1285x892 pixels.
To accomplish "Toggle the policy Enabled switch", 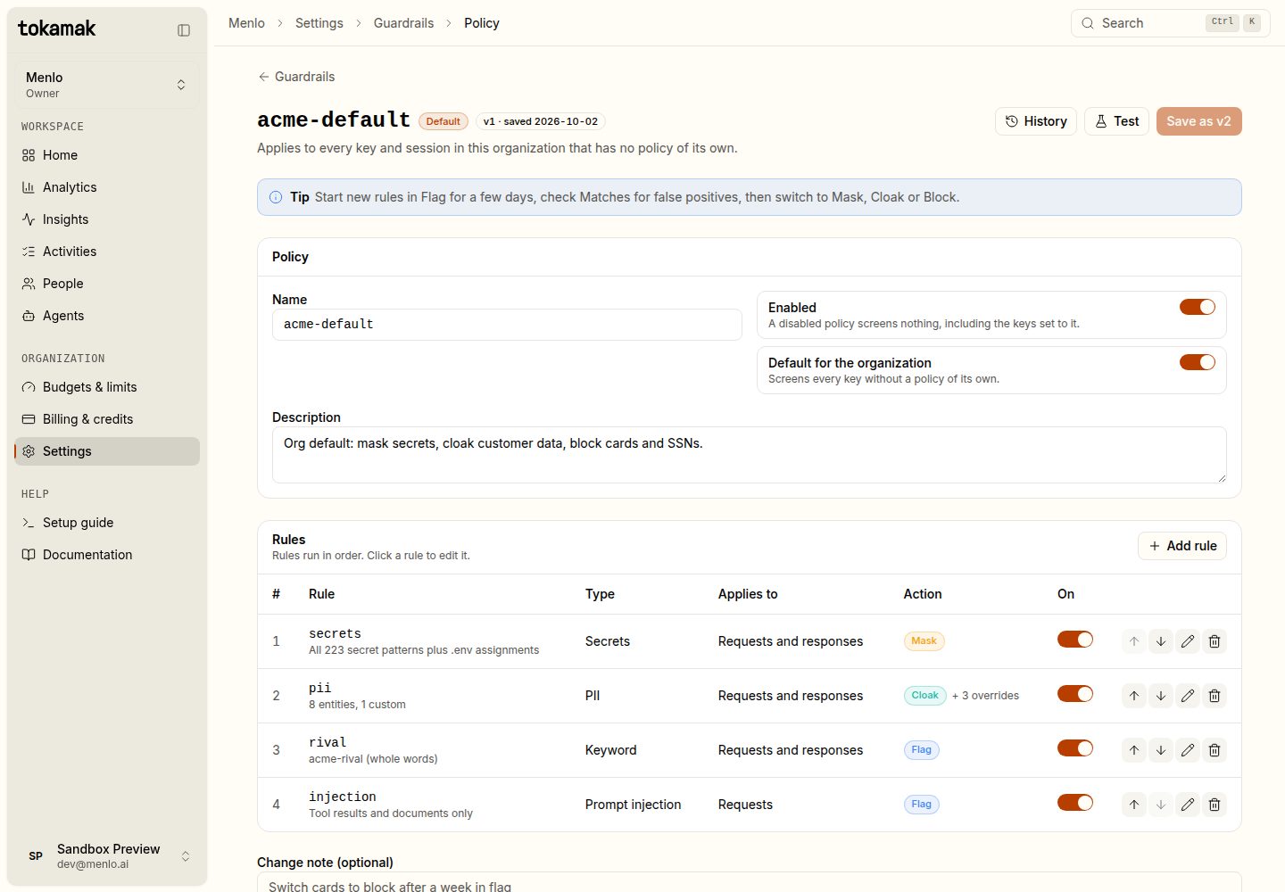I will (x=1198, y=307).
